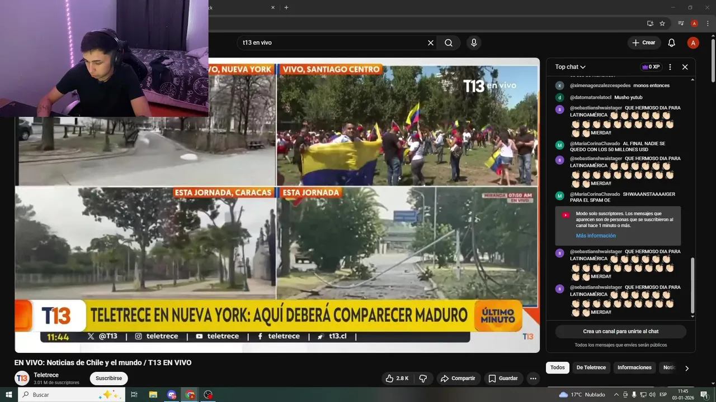Screen dimensions: 716x402
Task: Close the current browser tab
Action: (273, 7)
